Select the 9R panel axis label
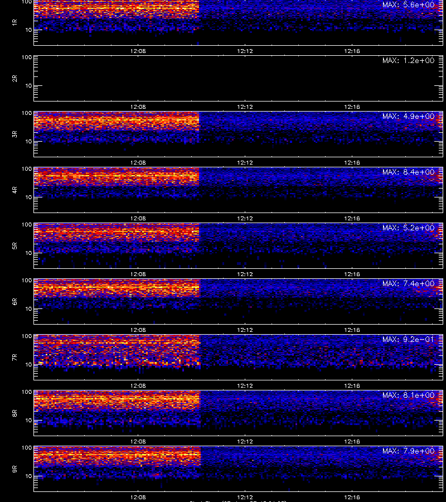Screen dimensions: 446x502 click(14, 469)
